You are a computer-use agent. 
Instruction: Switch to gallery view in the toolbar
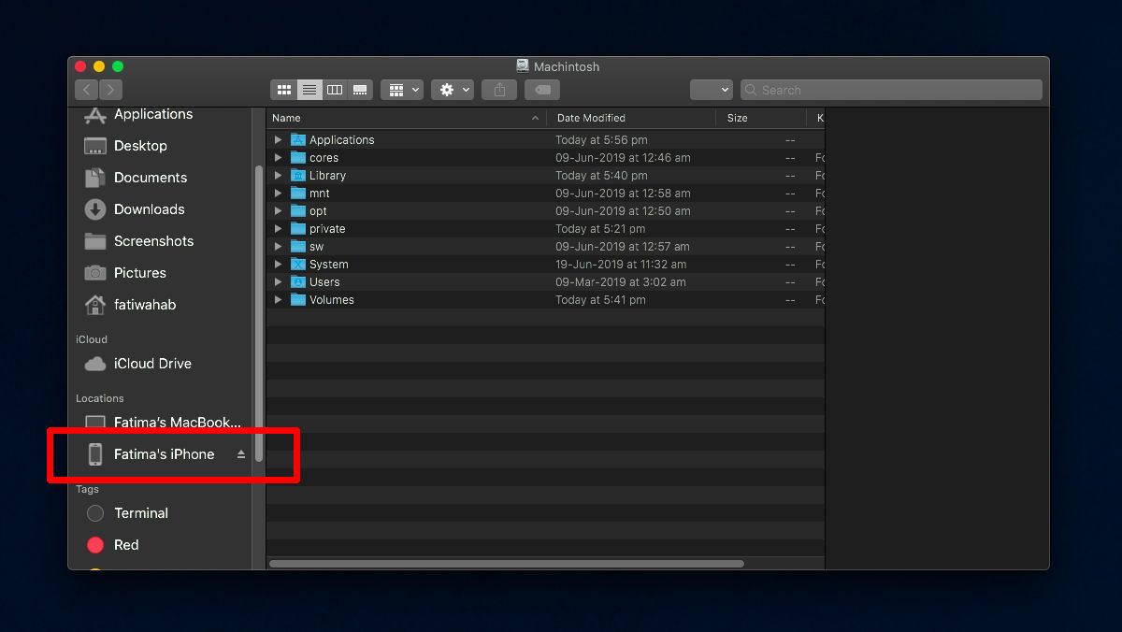(x=360, y=90)
